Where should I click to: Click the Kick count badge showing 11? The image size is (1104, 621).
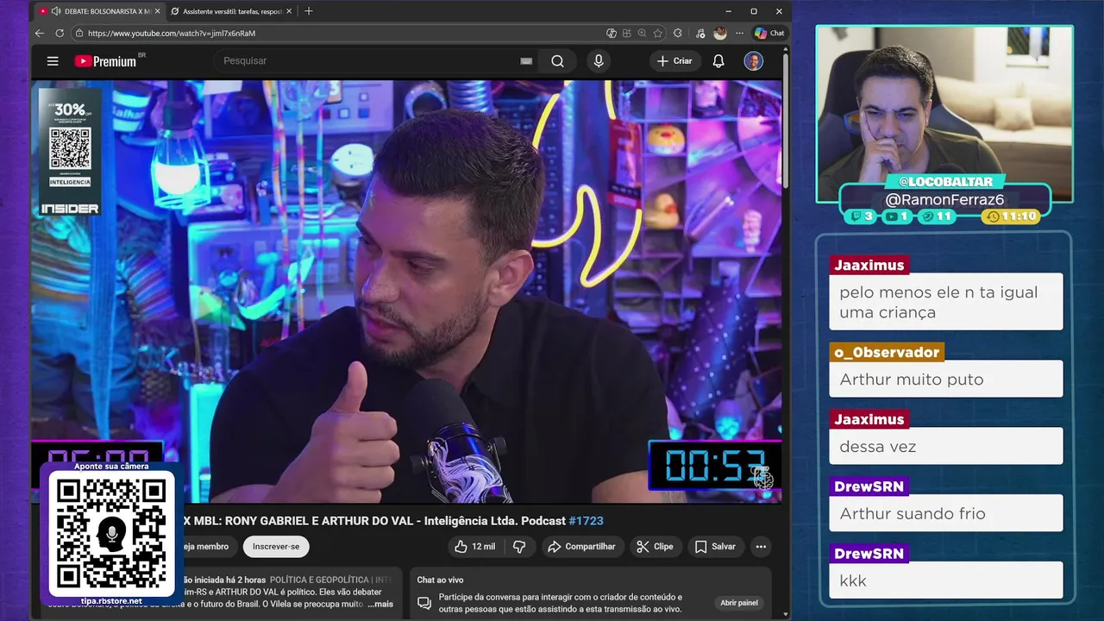(936, 216)
